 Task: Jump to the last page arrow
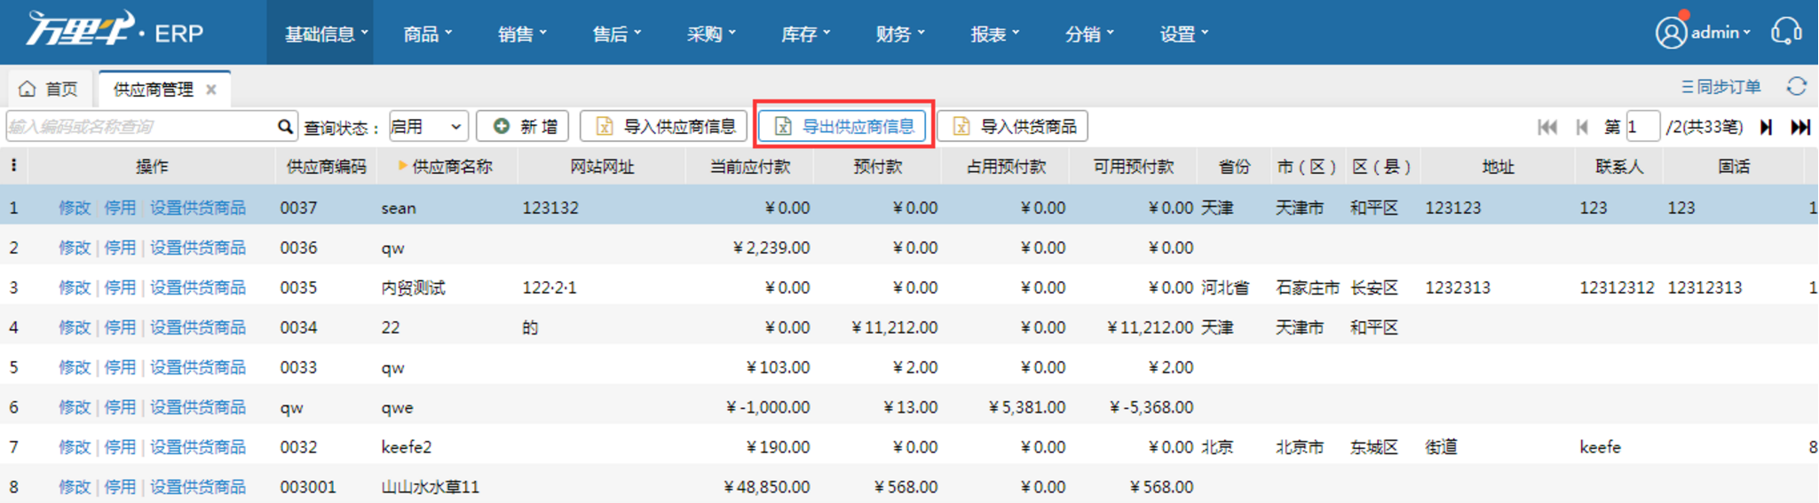1800,127
